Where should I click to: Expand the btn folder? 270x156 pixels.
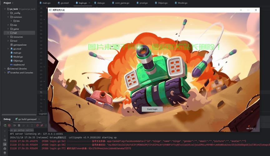pos(11,21)
